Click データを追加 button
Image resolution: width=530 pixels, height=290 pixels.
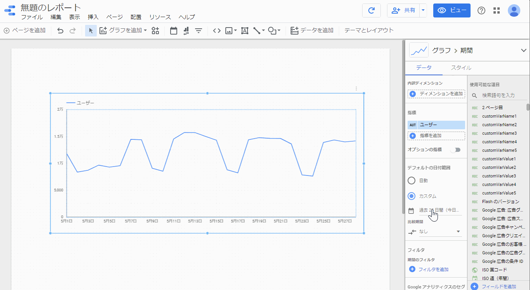(x=312, y=30)
